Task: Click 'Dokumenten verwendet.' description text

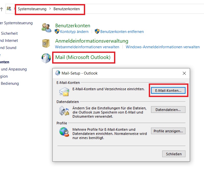Action: click(93, 116)
